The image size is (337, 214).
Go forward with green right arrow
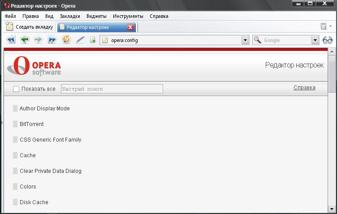pyautogui.click(x=38, y=40)
